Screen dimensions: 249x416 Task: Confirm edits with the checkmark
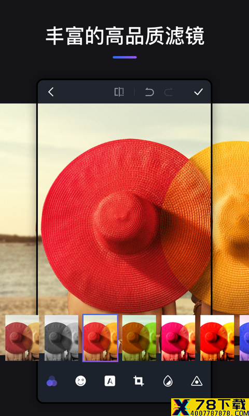coord(198,92)
